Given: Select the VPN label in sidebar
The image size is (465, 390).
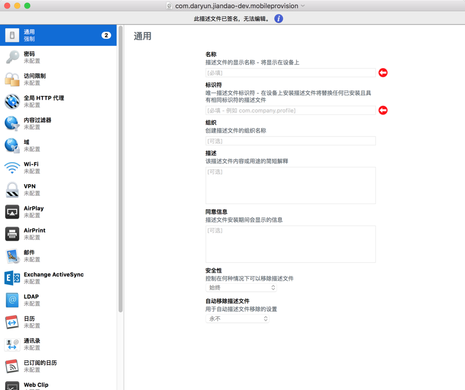Looking at the screenshot, I should [30, 186].
